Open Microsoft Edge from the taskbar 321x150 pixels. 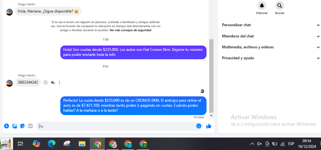[51, 144]
